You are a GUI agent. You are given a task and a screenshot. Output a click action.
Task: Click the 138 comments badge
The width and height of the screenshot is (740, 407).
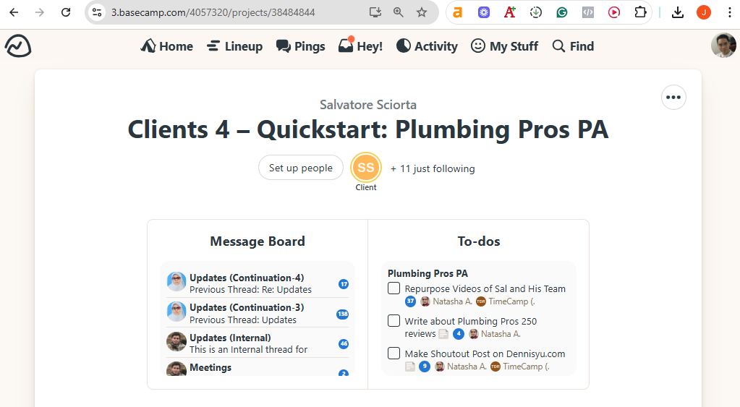tap(343, 314)
